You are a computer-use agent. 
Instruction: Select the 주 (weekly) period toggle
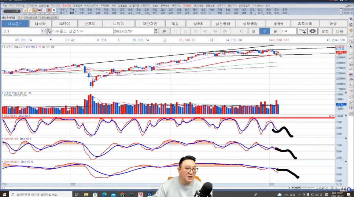pyautogui.click(x=264, y=31)
